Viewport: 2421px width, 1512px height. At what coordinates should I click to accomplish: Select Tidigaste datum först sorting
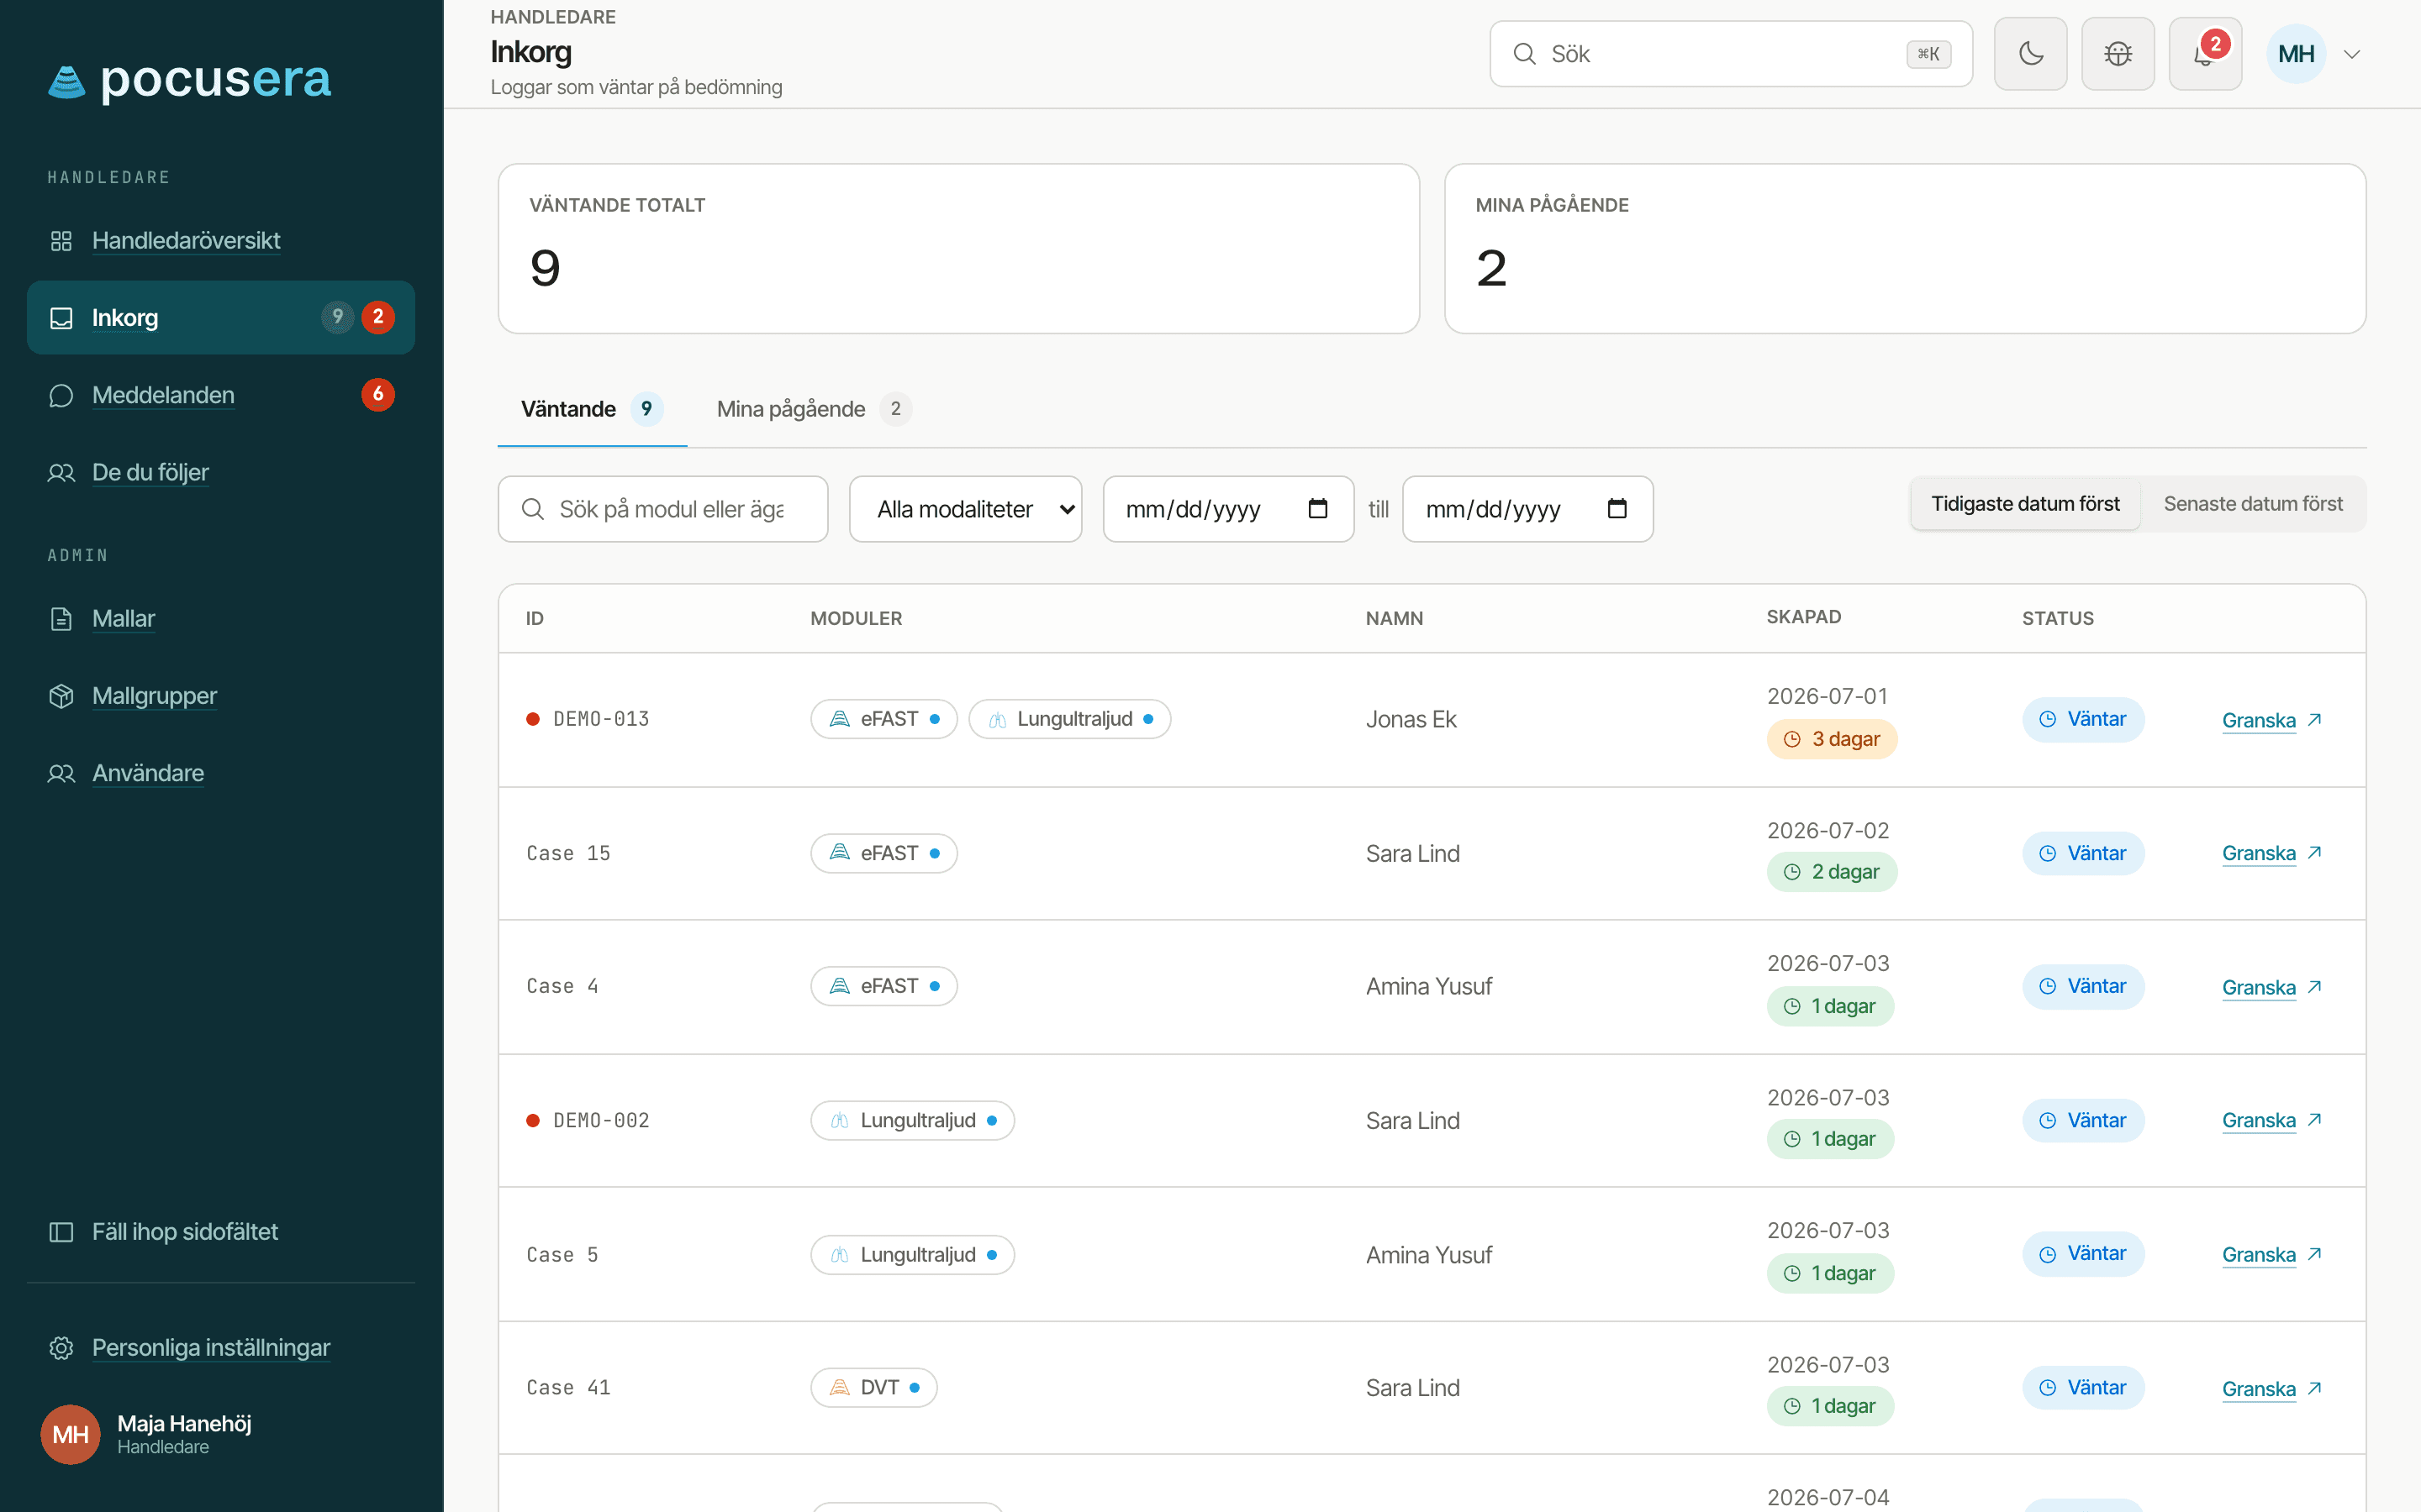tap(2025, 504)
